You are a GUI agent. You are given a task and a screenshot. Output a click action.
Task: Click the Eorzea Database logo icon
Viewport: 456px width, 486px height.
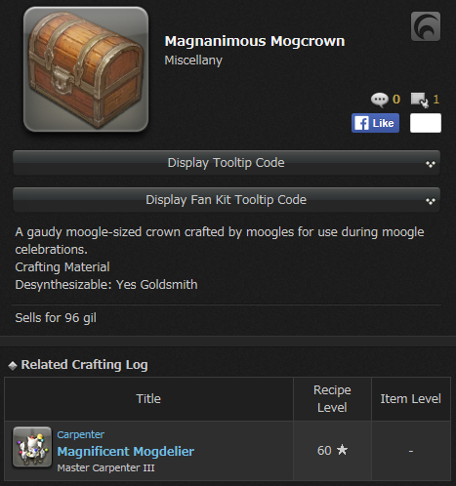tap(426, 26)
